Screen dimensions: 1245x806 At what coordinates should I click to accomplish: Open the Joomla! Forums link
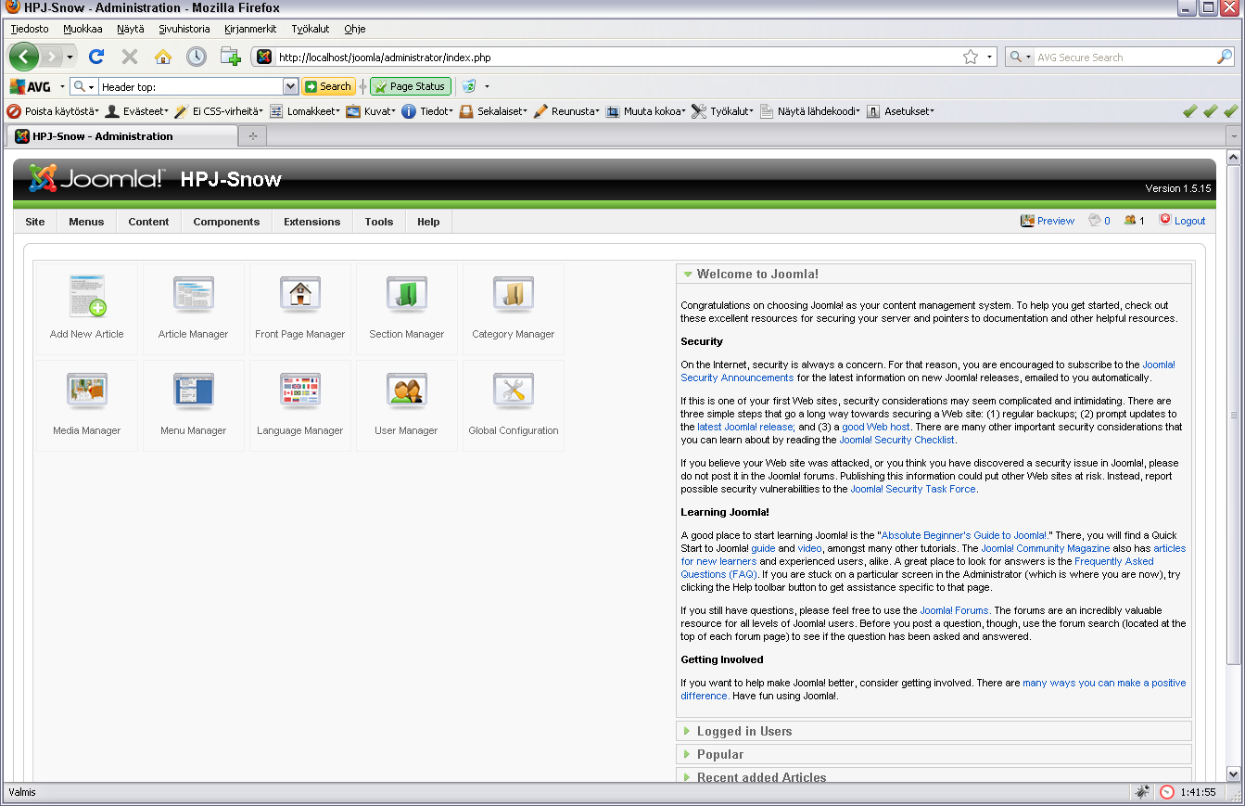tap(955, 610)
